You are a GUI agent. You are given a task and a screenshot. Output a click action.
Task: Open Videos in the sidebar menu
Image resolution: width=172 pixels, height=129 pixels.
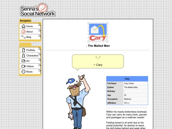[x=30, y=66]
